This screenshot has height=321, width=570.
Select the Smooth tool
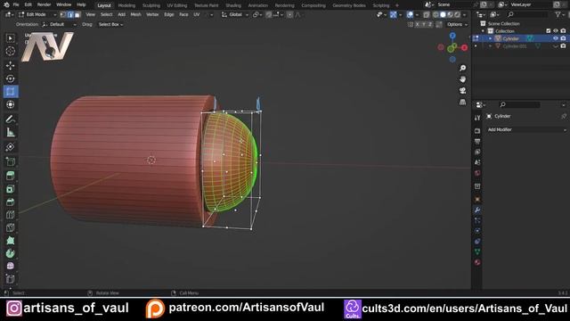coord(10,266)
